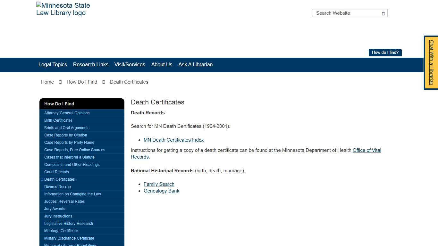The width and height of the screenshot is (438, 246).
Task: Select Marriage Certificate in the sidebar
Action: coord(61,231)
